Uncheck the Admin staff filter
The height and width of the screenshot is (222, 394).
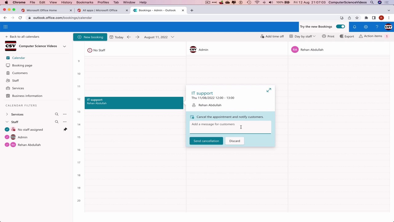pos(7,137)
